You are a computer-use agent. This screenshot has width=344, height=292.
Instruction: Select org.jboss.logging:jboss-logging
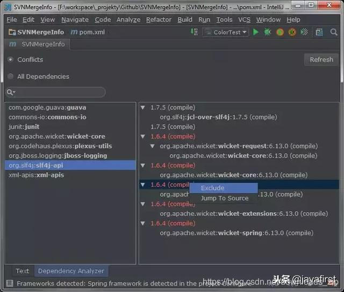70,156
